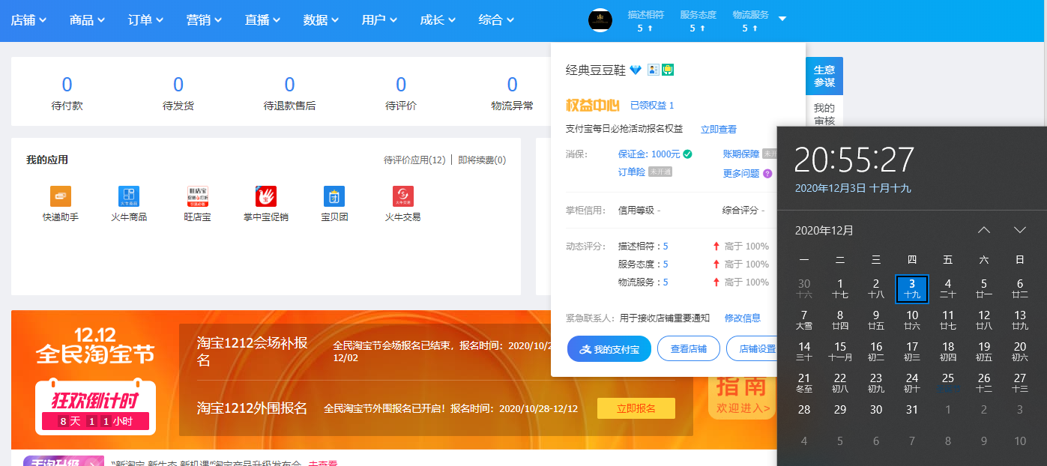The width and height of the screenshot is (1047, 466).
Task: Click the green shield badge beside the shop name
Action: 667,70
